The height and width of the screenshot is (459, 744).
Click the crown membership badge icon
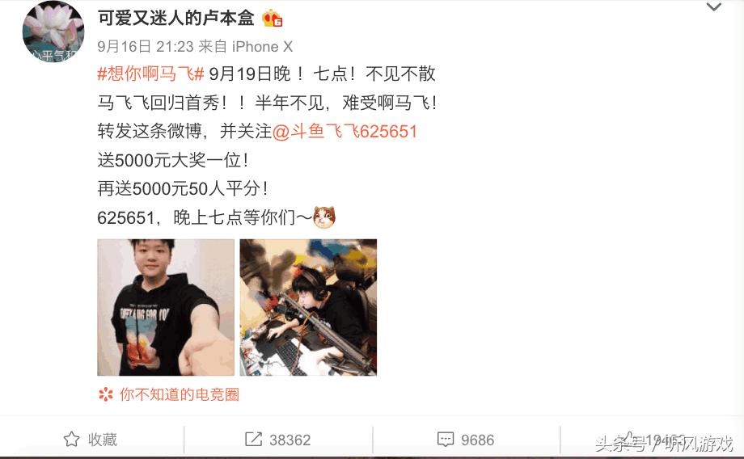point(273,19)
